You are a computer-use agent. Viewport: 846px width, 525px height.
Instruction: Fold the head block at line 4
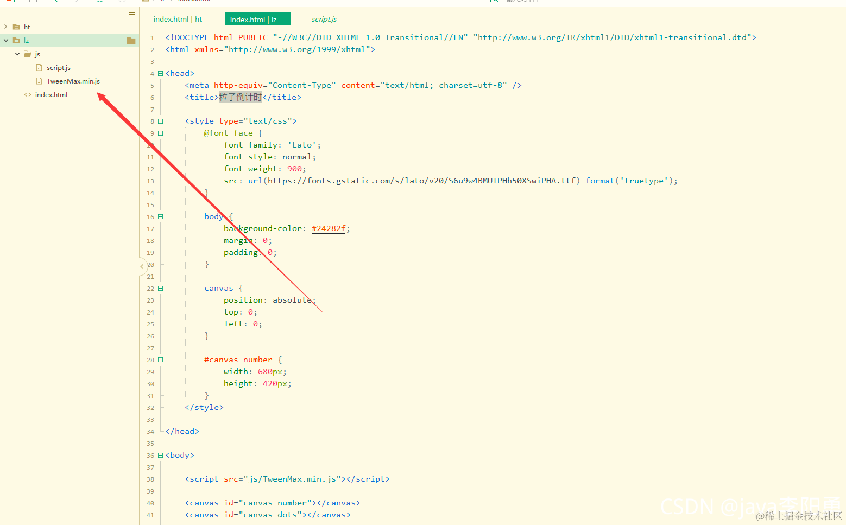[x=160, y=73]
